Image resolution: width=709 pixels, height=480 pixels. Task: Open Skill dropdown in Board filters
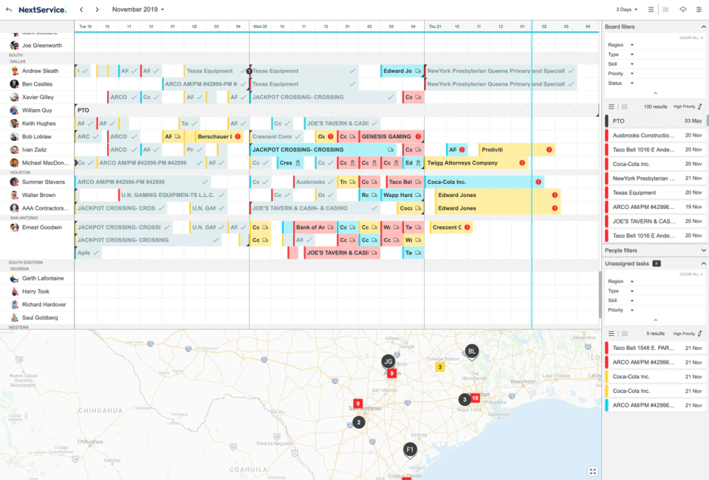tap(620, 64)
